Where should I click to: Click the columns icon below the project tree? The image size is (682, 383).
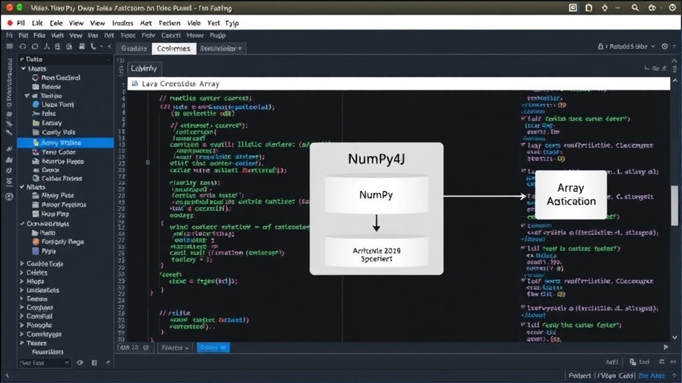[x=94, y=362]
